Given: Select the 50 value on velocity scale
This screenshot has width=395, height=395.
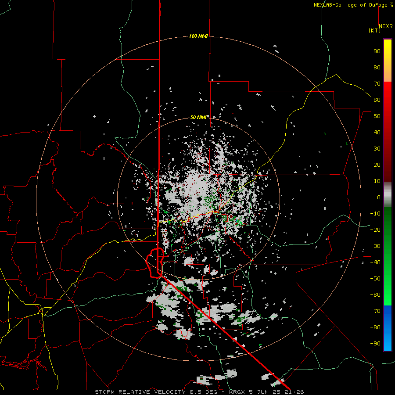Looking at the screenshot, I should [x=377, y=116].
